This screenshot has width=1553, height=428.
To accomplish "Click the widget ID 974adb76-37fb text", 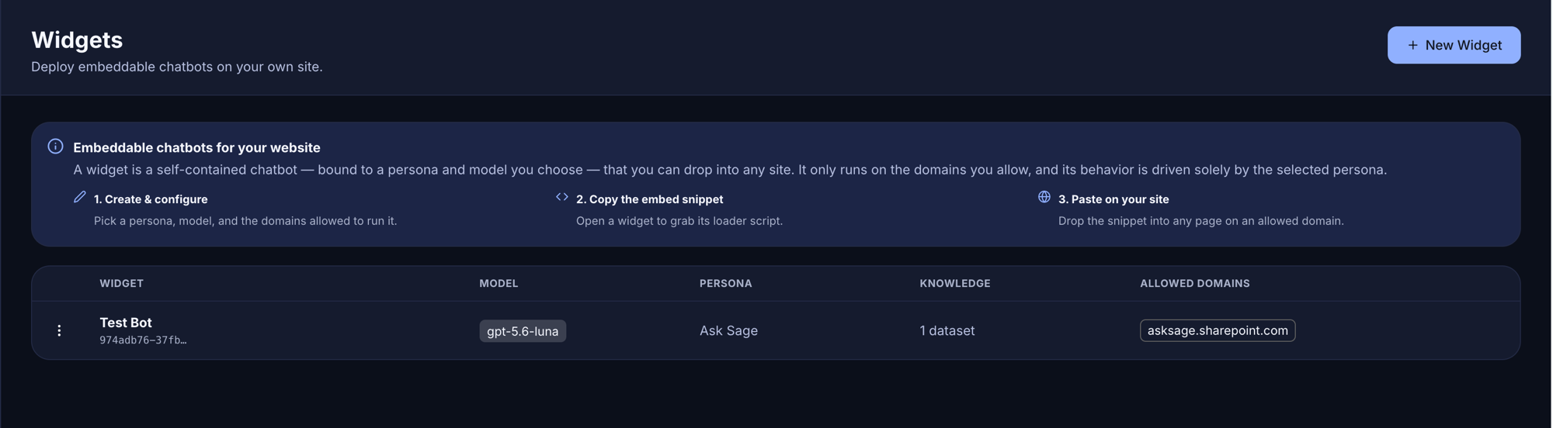I will point(143,340).
